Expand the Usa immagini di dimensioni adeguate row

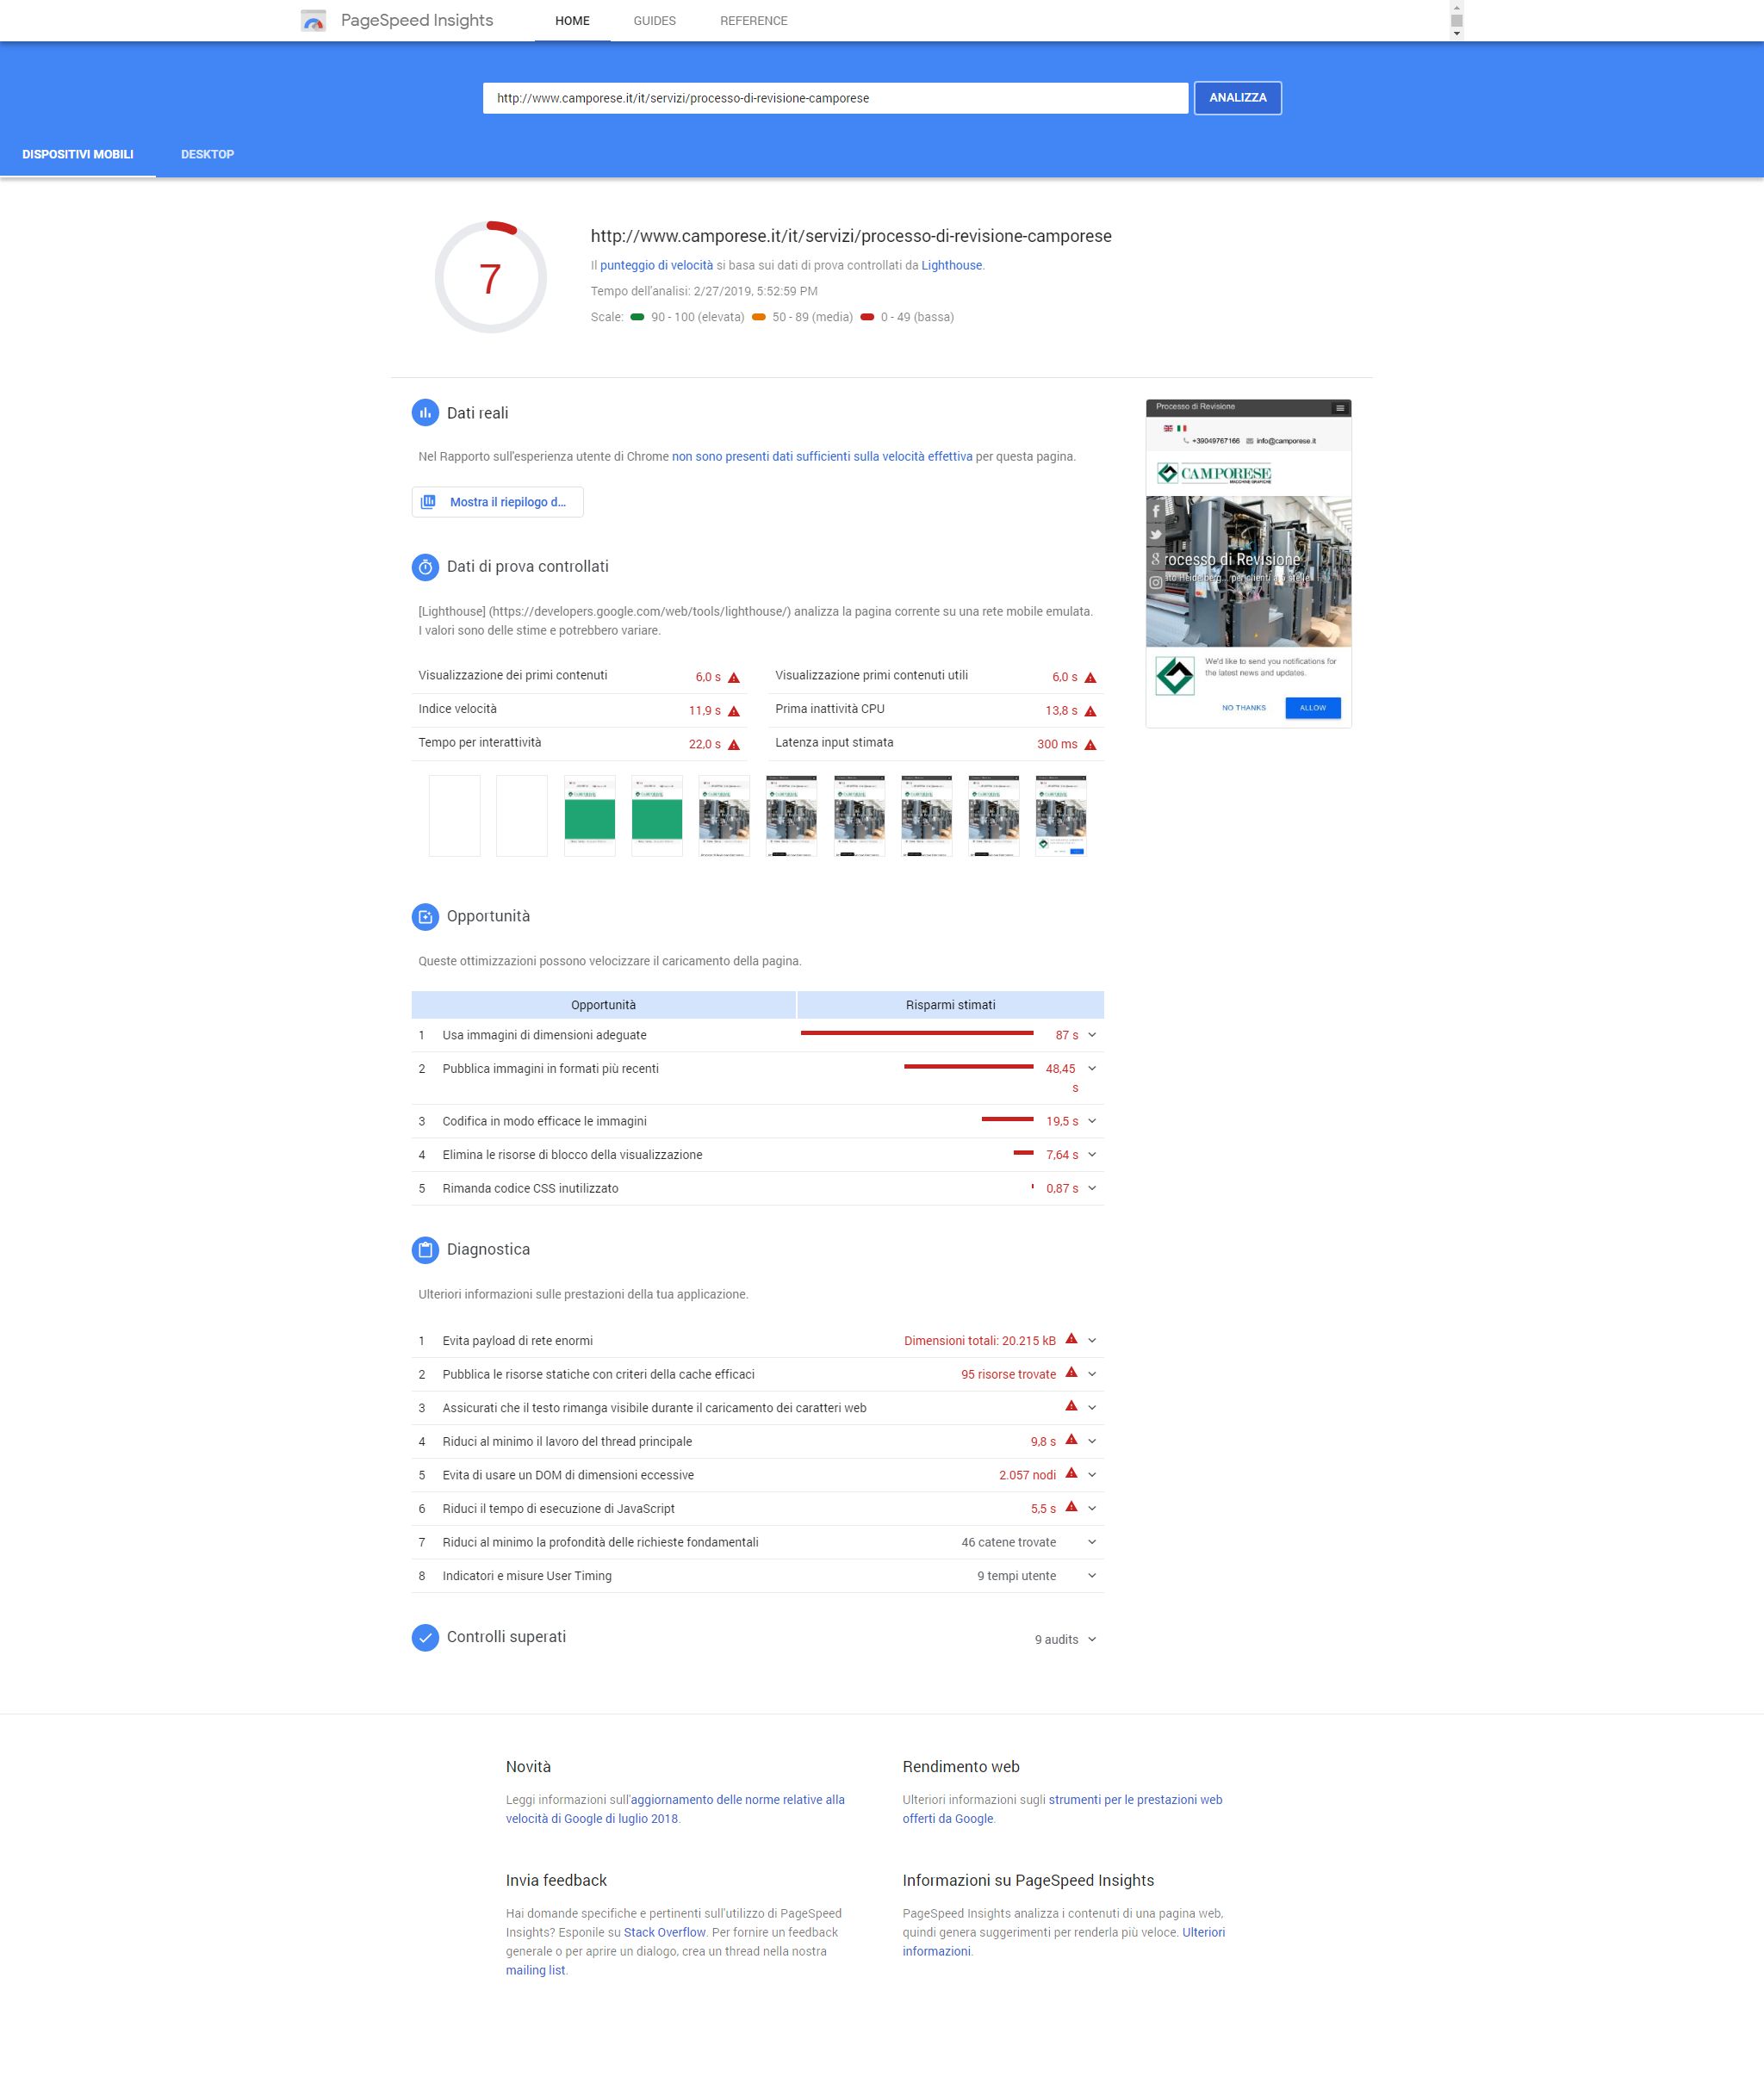[x=1092, y=1036]
